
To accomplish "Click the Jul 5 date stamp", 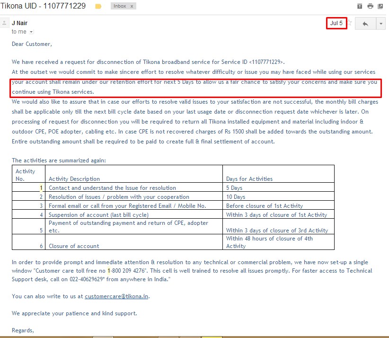I will tap(336, 23).
